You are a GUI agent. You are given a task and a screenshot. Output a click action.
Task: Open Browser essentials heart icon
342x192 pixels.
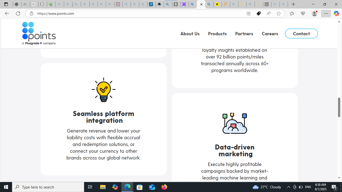pos(303,13)
